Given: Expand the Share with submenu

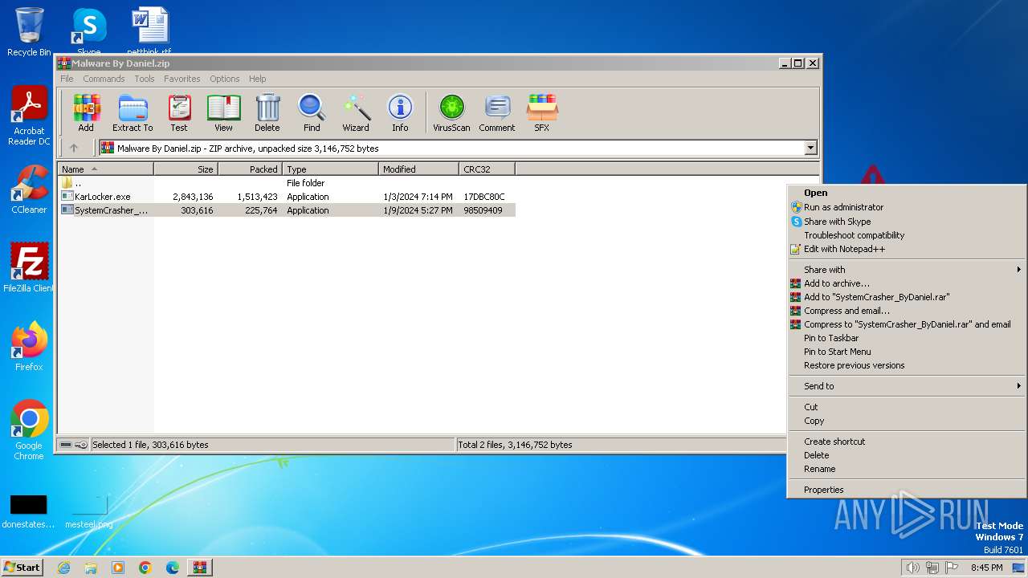Looking at the screenshot, I should click(907, 270).
